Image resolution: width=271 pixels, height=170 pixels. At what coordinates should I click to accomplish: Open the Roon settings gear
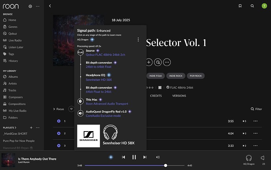coord(30,7)
